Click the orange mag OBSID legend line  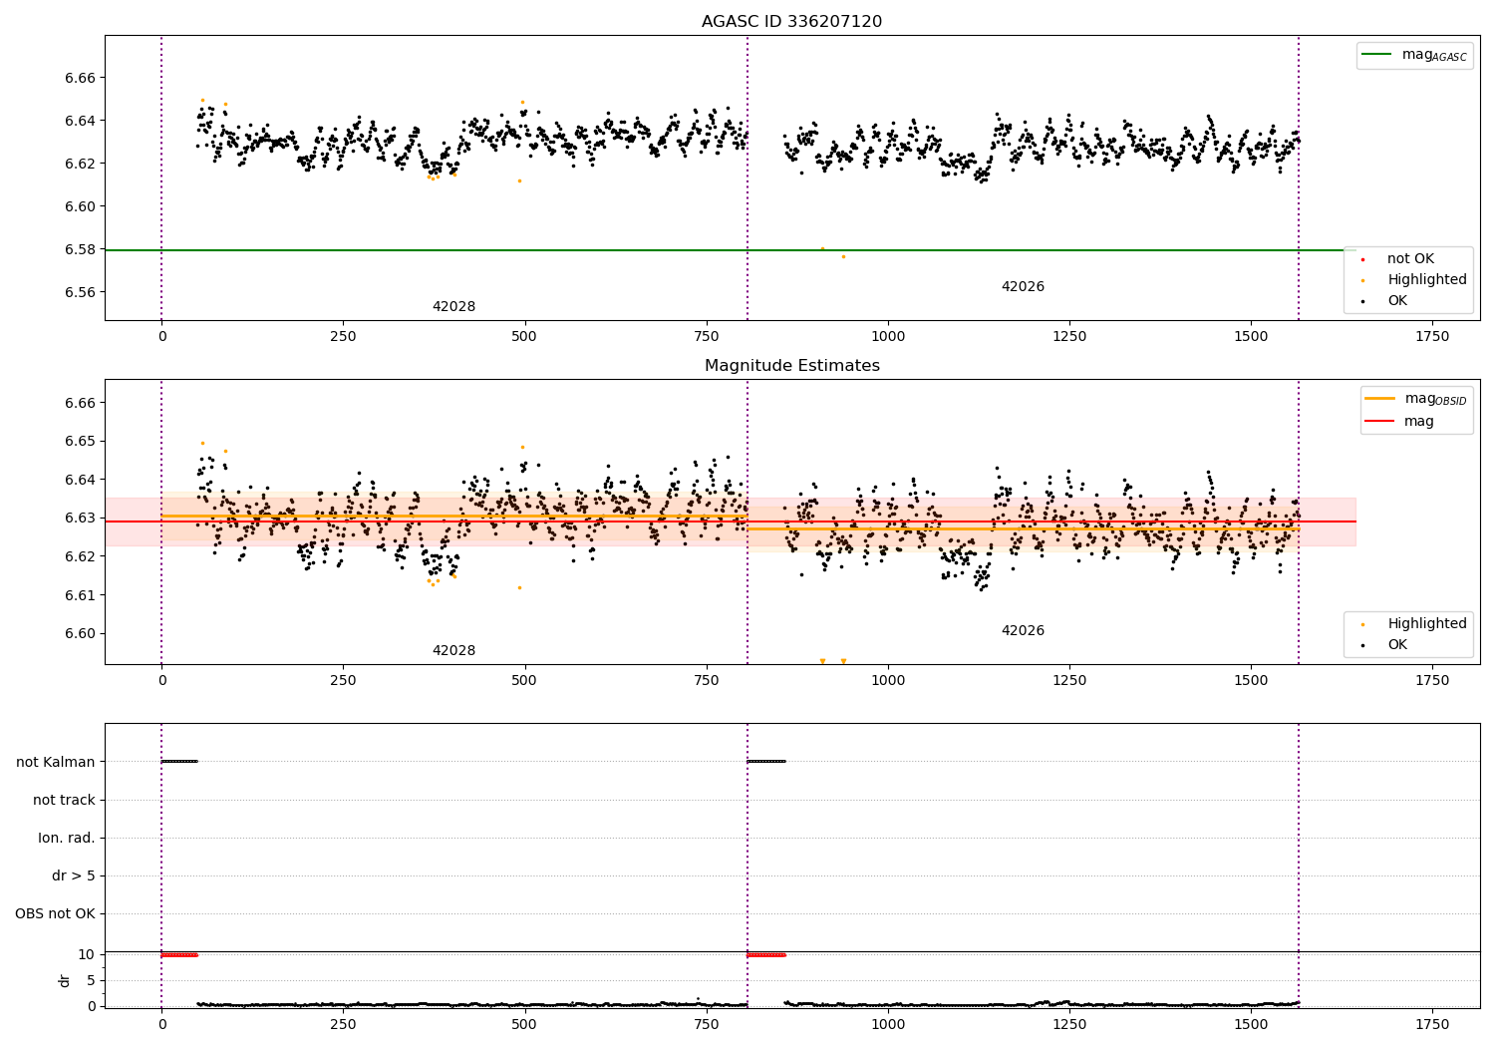click(1380, 399)
